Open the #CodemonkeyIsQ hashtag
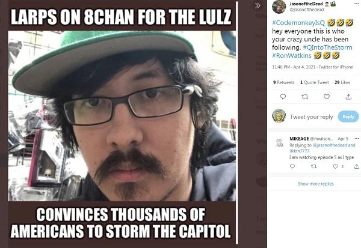361x248 pixels. click(298, 23)
